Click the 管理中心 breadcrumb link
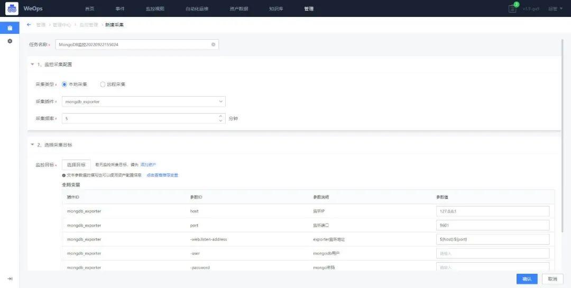 tap(62, 25)
